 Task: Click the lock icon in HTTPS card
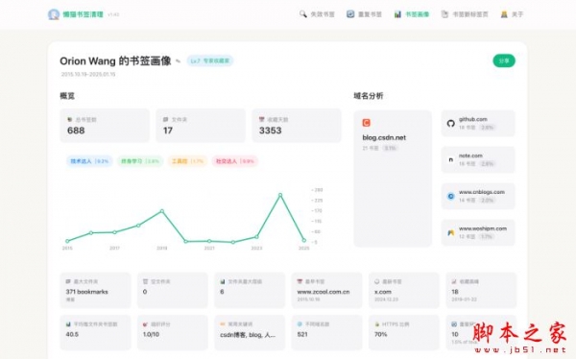click(377, 324)
